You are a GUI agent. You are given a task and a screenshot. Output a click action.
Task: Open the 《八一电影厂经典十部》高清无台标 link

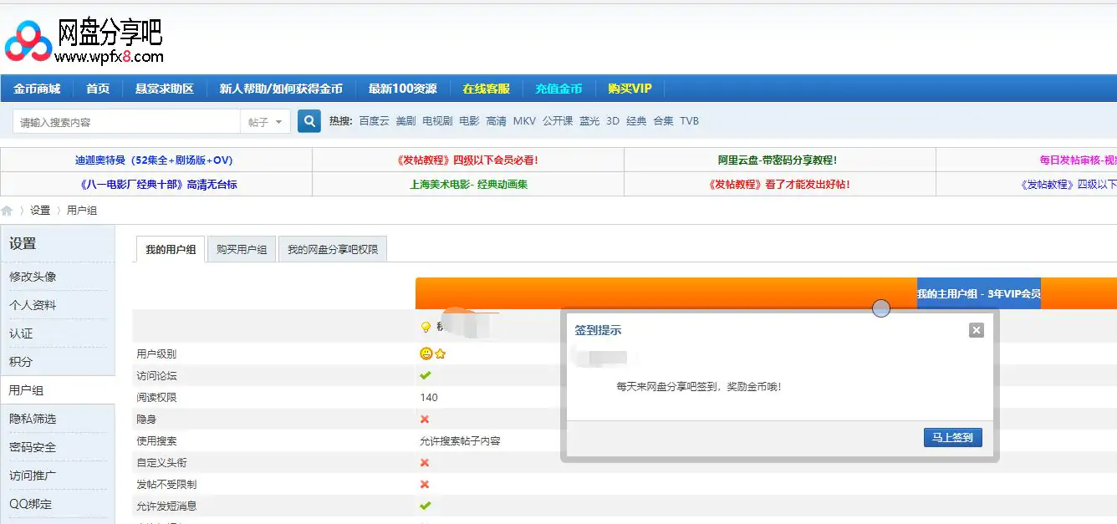(159, 185)
